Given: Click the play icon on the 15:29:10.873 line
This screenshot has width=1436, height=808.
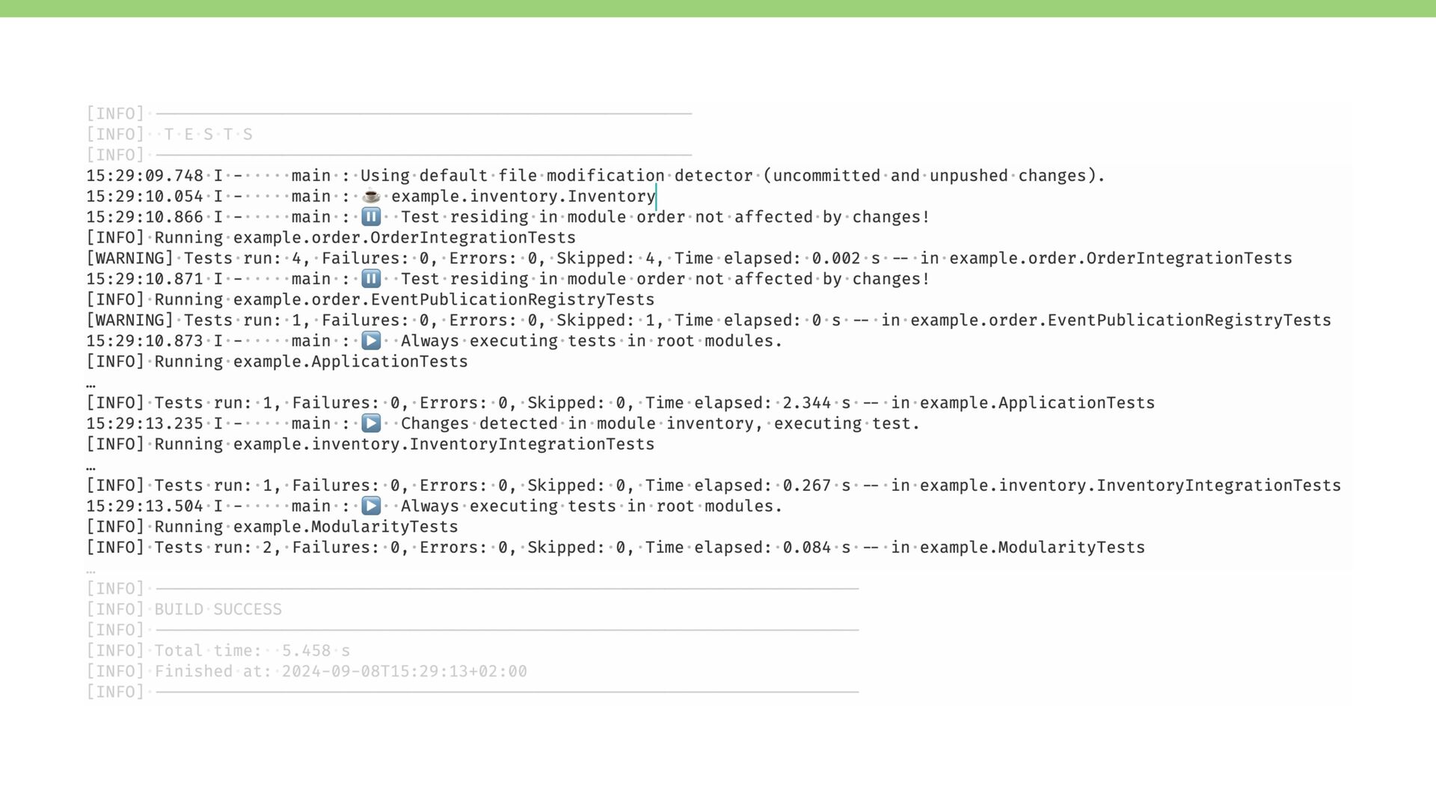Looking at the screenshot, I should pos(371,341).
